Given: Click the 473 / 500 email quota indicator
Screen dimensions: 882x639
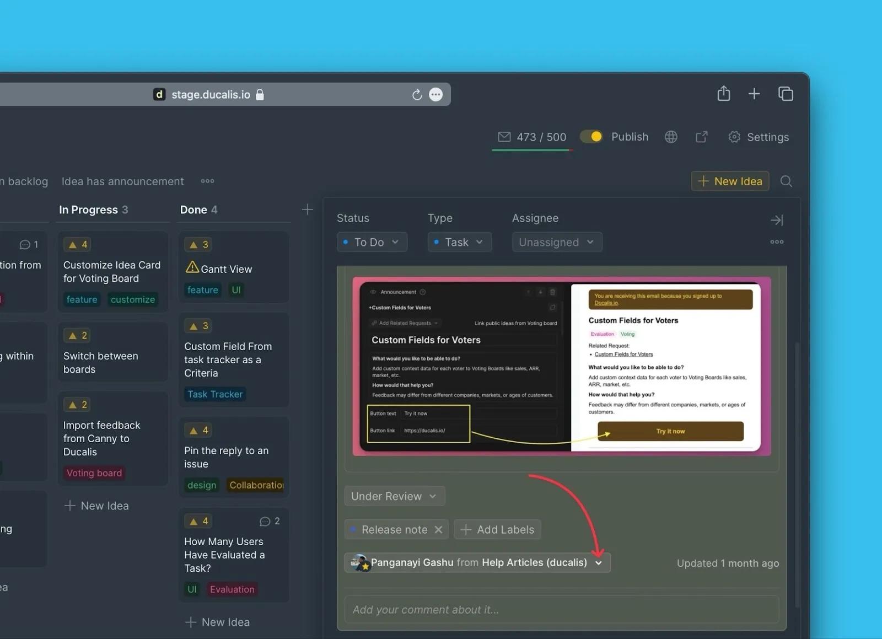Looking at the screenshot, I should (533, 137).
